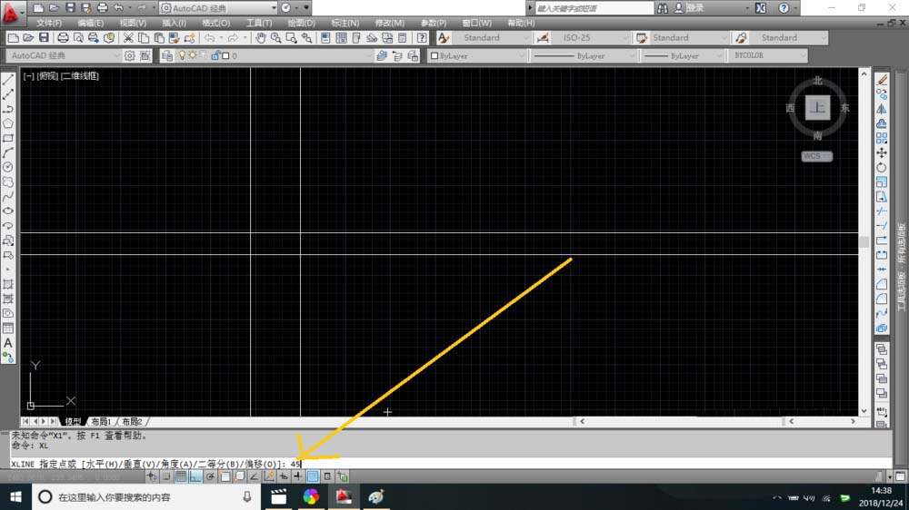Select the Circle draw tool
909x510 pixels.
[x=8, y=167]
